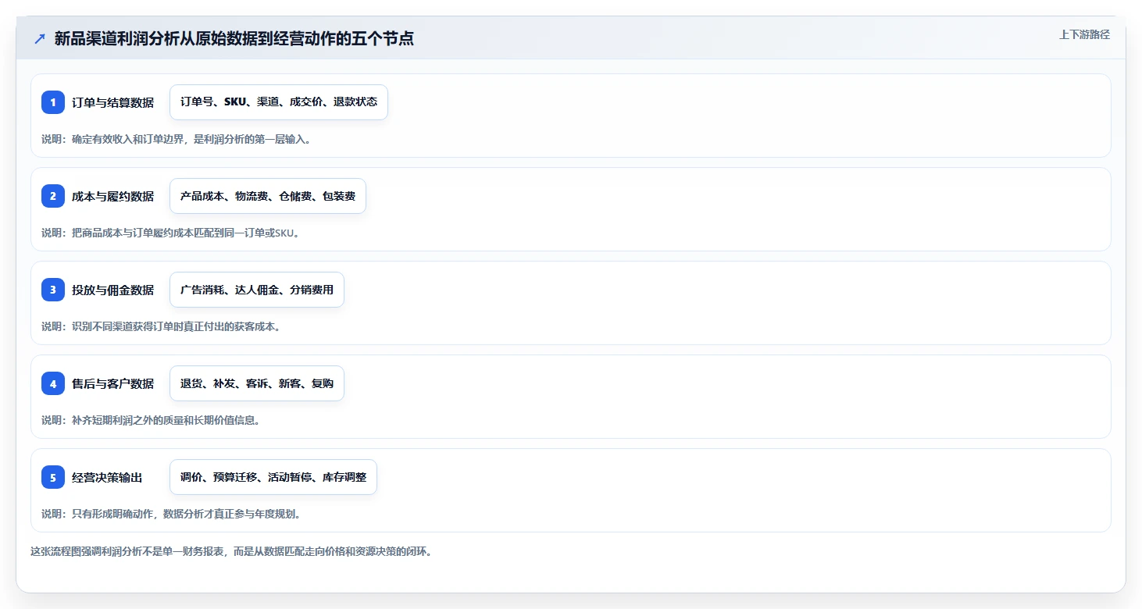Click the 订单与结算数据 node label
The image size is (1142, 609).
click(112, 102)
